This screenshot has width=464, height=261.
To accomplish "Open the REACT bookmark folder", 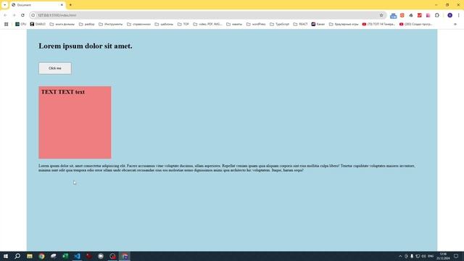I will (300, 24).
